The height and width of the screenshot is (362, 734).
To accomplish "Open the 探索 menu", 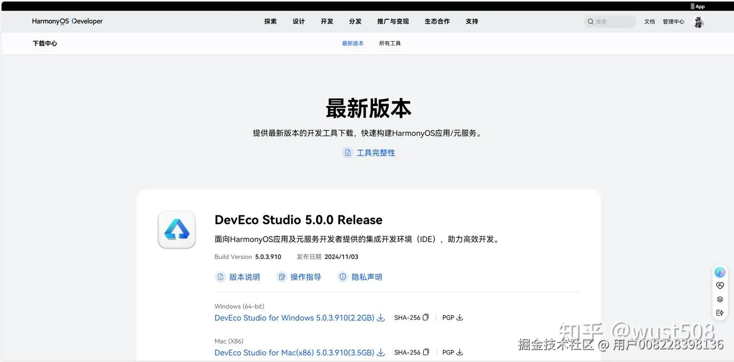I will point(271,21).
